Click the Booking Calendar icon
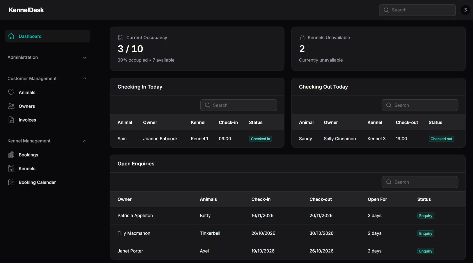 11,182
